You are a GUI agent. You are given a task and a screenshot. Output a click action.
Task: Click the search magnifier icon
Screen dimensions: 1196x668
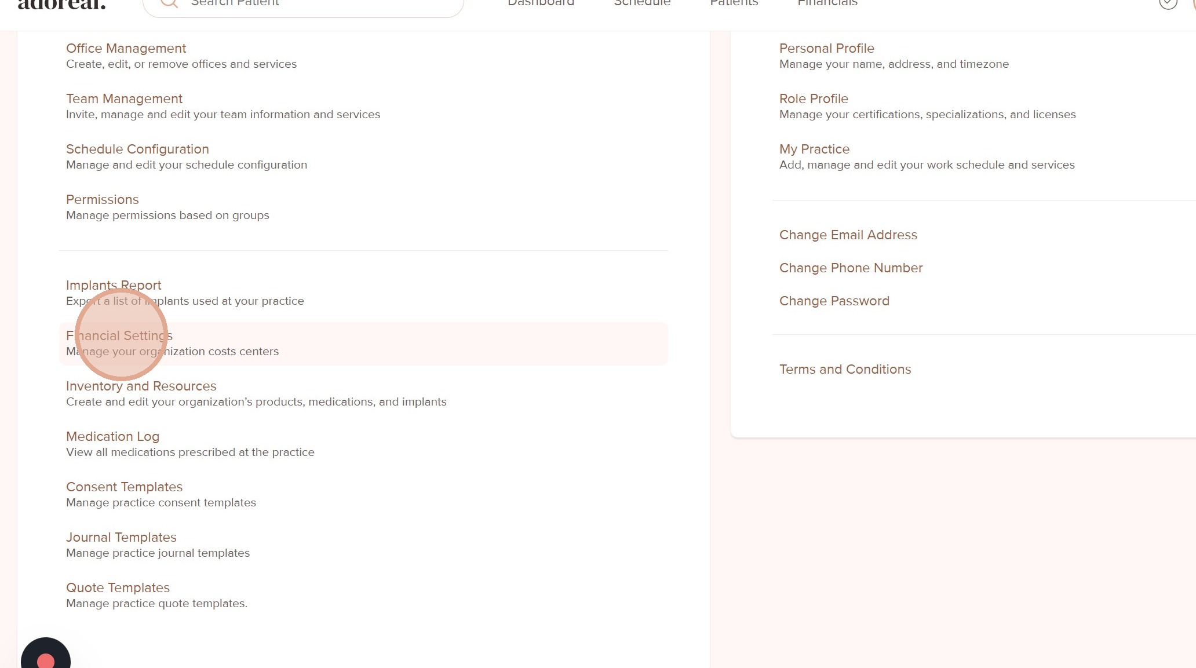(169, 3)
